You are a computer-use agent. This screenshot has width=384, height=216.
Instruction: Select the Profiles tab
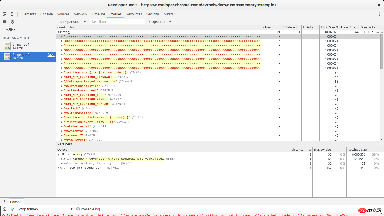(116, 14)
